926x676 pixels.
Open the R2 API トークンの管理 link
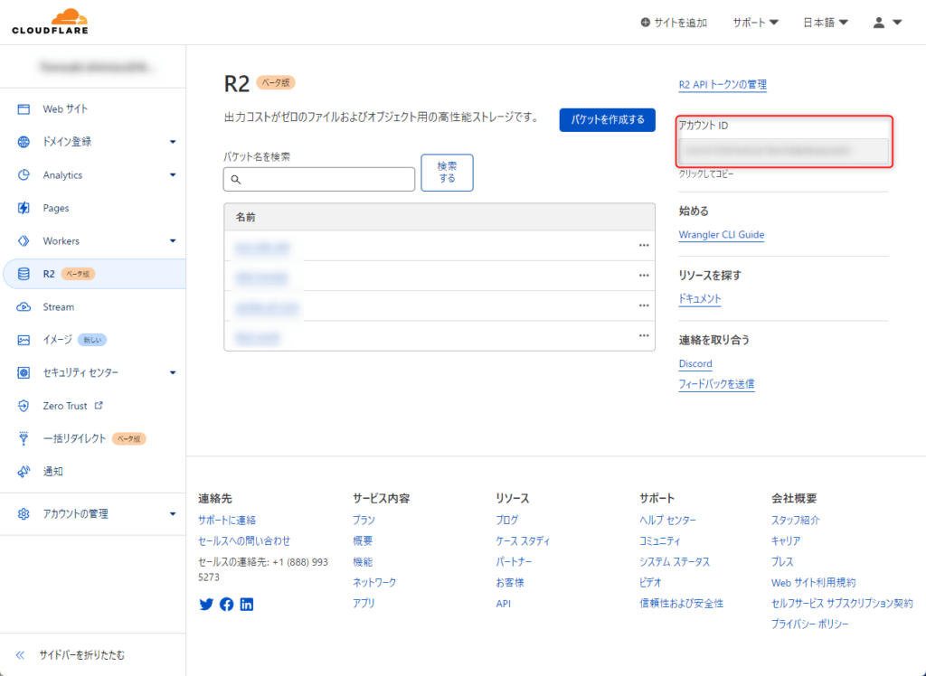(x=723, y=84)
